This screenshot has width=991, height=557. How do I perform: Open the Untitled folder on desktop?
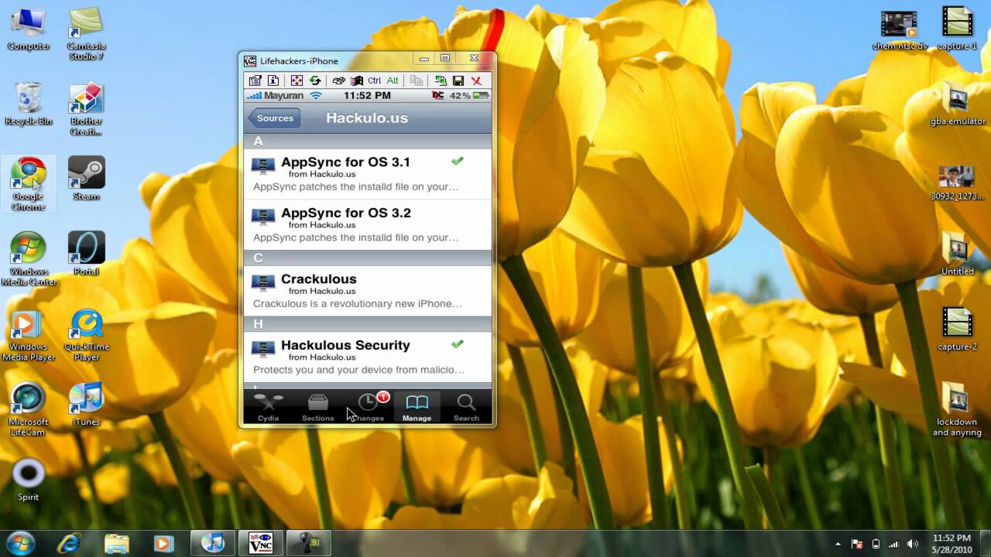958,255
